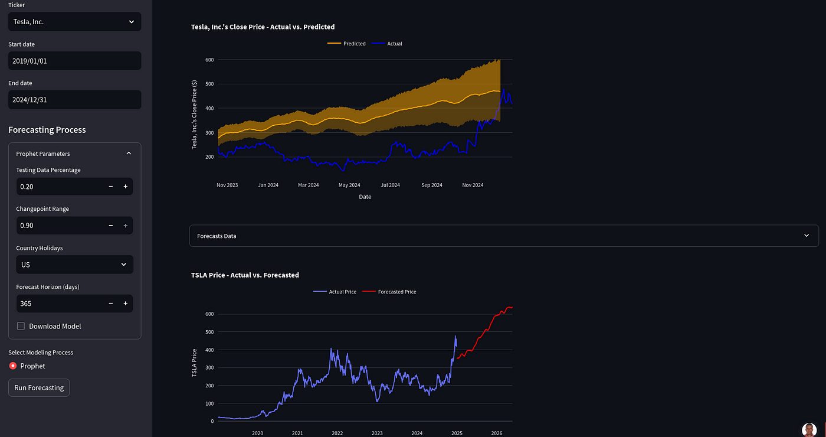
Task: Toggle the Forecasted Price legend entry
Action: pyautogui.click(x=389, y=292)
